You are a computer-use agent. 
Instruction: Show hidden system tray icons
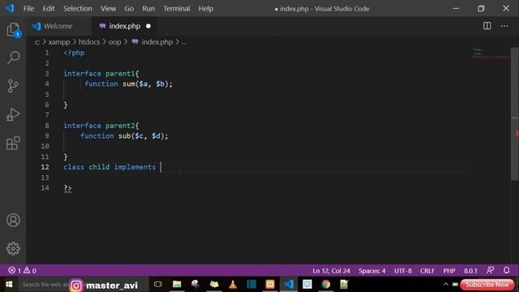[446, 285]
